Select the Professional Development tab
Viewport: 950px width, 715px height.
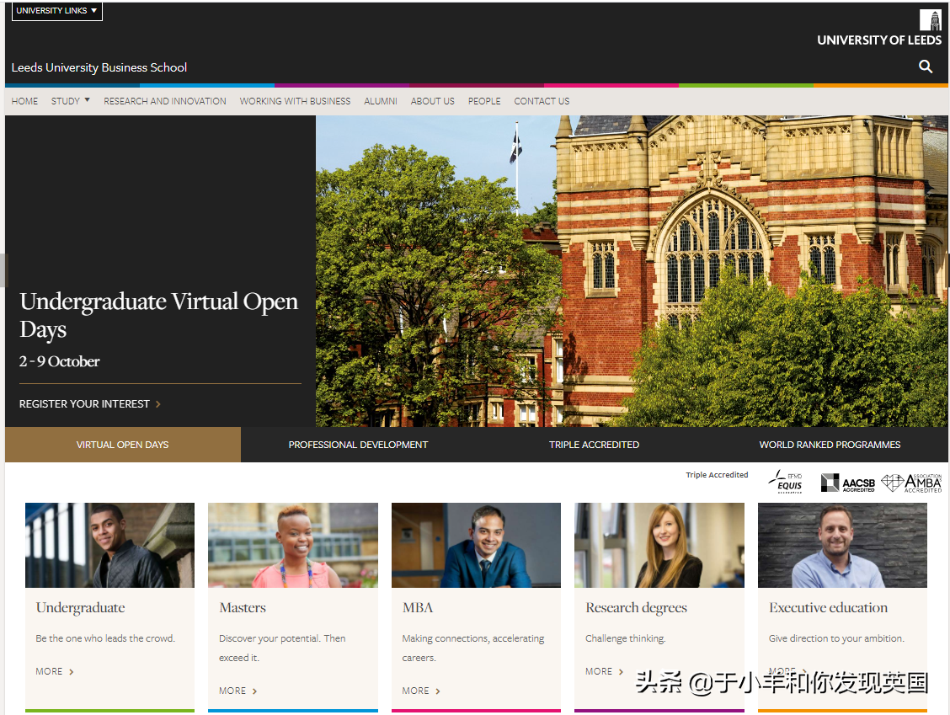tap(358, 445)
